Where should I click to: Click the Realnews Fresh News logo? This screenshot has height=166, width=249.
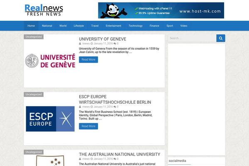coord(44,10)
